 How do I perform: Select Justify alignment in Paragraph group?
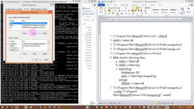point(142,11)
